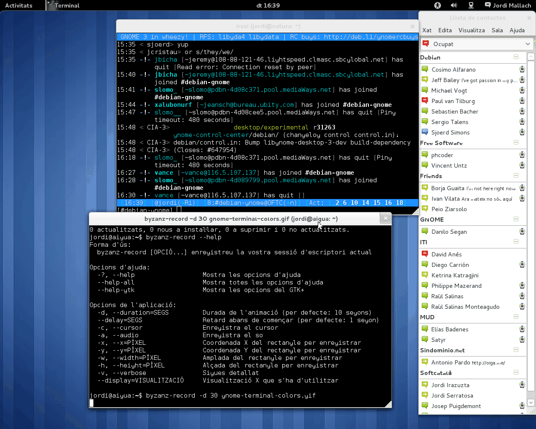
Task: Click Sergio Talens' webcam icon
Action: tap(522, 121)
